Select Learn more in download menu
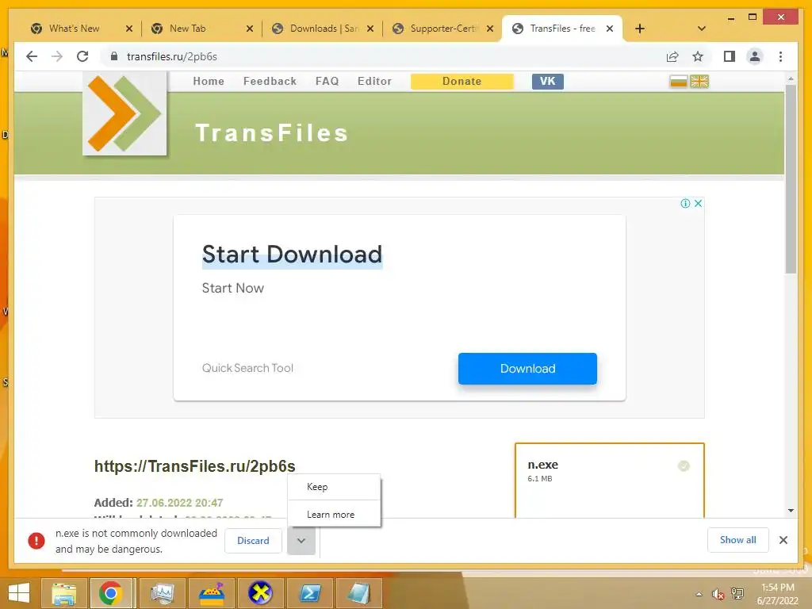 coord(334,514)
